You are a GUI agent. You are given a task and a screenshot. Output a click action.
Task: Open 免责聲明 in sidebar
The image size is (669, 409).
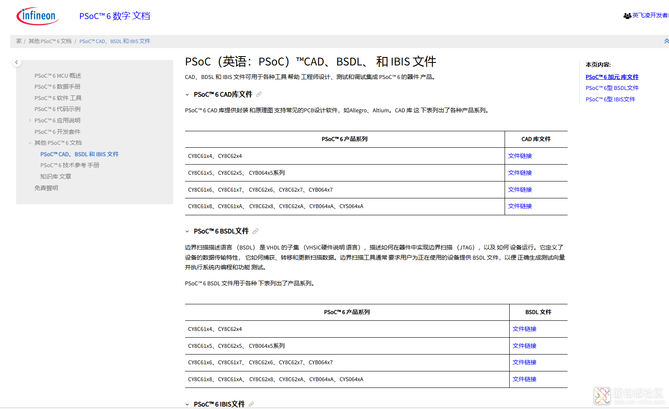pos(46,188)
